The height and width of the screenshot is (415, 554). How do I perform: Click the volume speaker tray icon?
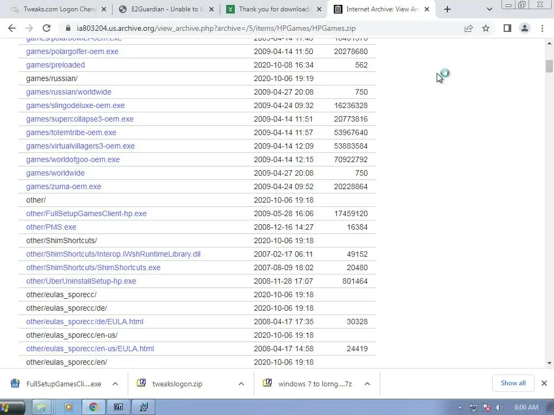(499, 408)
